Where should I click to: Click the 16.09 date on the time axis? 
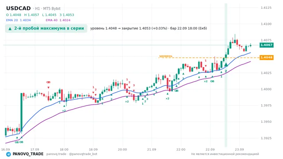(x=5, y=149)
